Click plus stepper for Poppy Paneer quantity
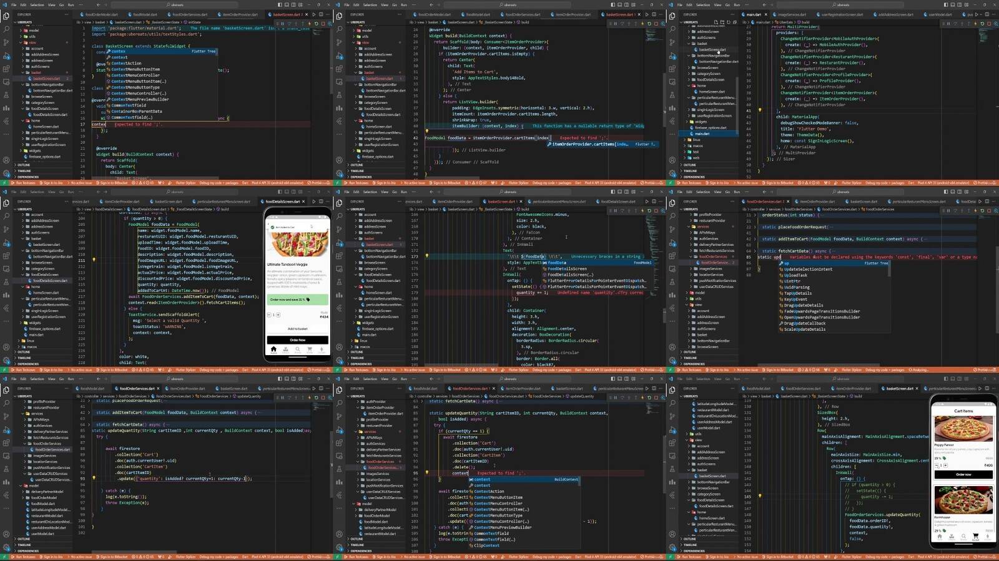Image resolution: width=999 pixels, height=561 pixels. tap(945, 465)
